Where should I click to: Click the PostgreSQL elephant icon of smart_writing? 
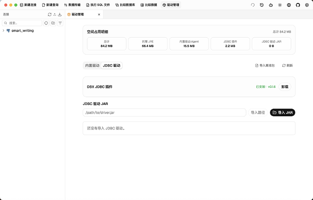click(x=8, y=30)
